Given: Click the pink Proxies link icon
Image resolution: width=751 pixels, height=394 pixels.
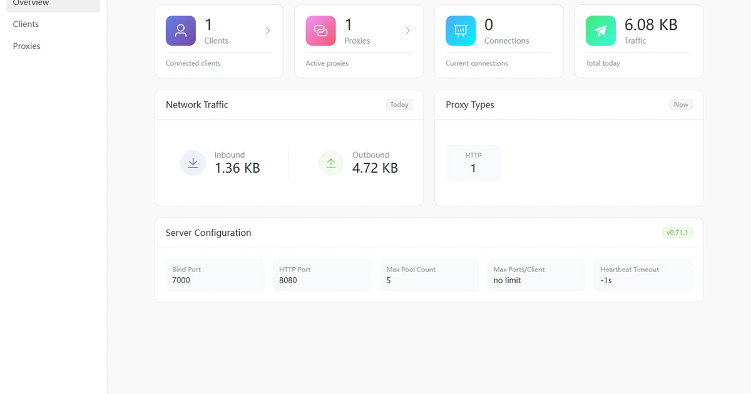Looking at the screenshot, I should click(x=320, y=31).
